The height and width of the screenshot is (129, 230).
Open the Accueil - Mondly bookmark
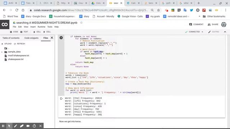click(103, 16)
